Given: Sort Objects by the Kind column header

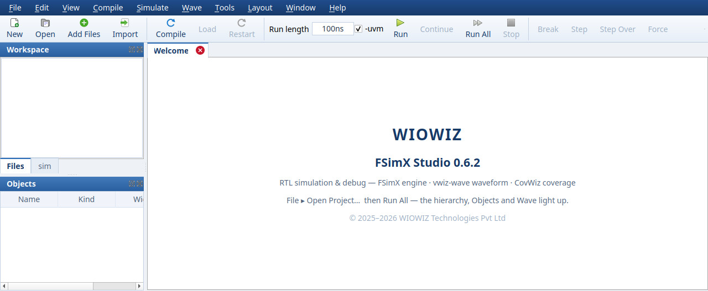Looking at the screenshot, I should point(86,199).
